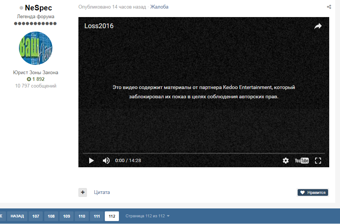Screen dimensions: 340x224
Task: Open video on YouTube logo
Action: [302, 161]
